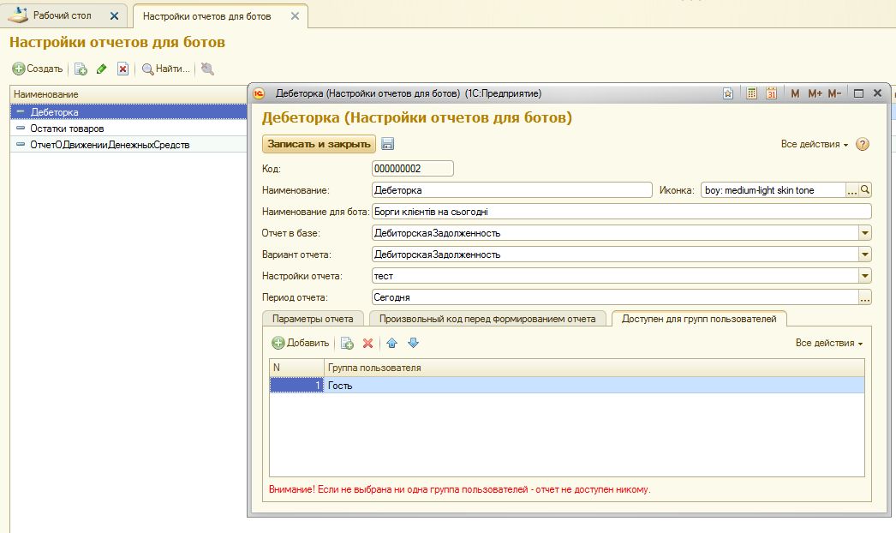Copy the selected list item via copy icon
Viewport: 896px width, 533px height.
coord(81,69)
